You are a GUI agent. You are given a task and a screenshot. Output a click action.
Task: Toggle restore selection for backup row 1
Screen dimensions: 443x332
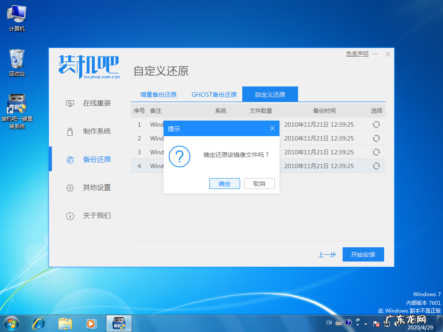[x=376, y=124]
